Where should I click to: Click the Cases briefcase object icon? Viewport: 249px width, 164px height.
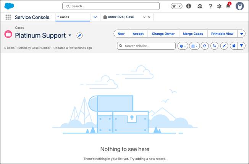8,34
